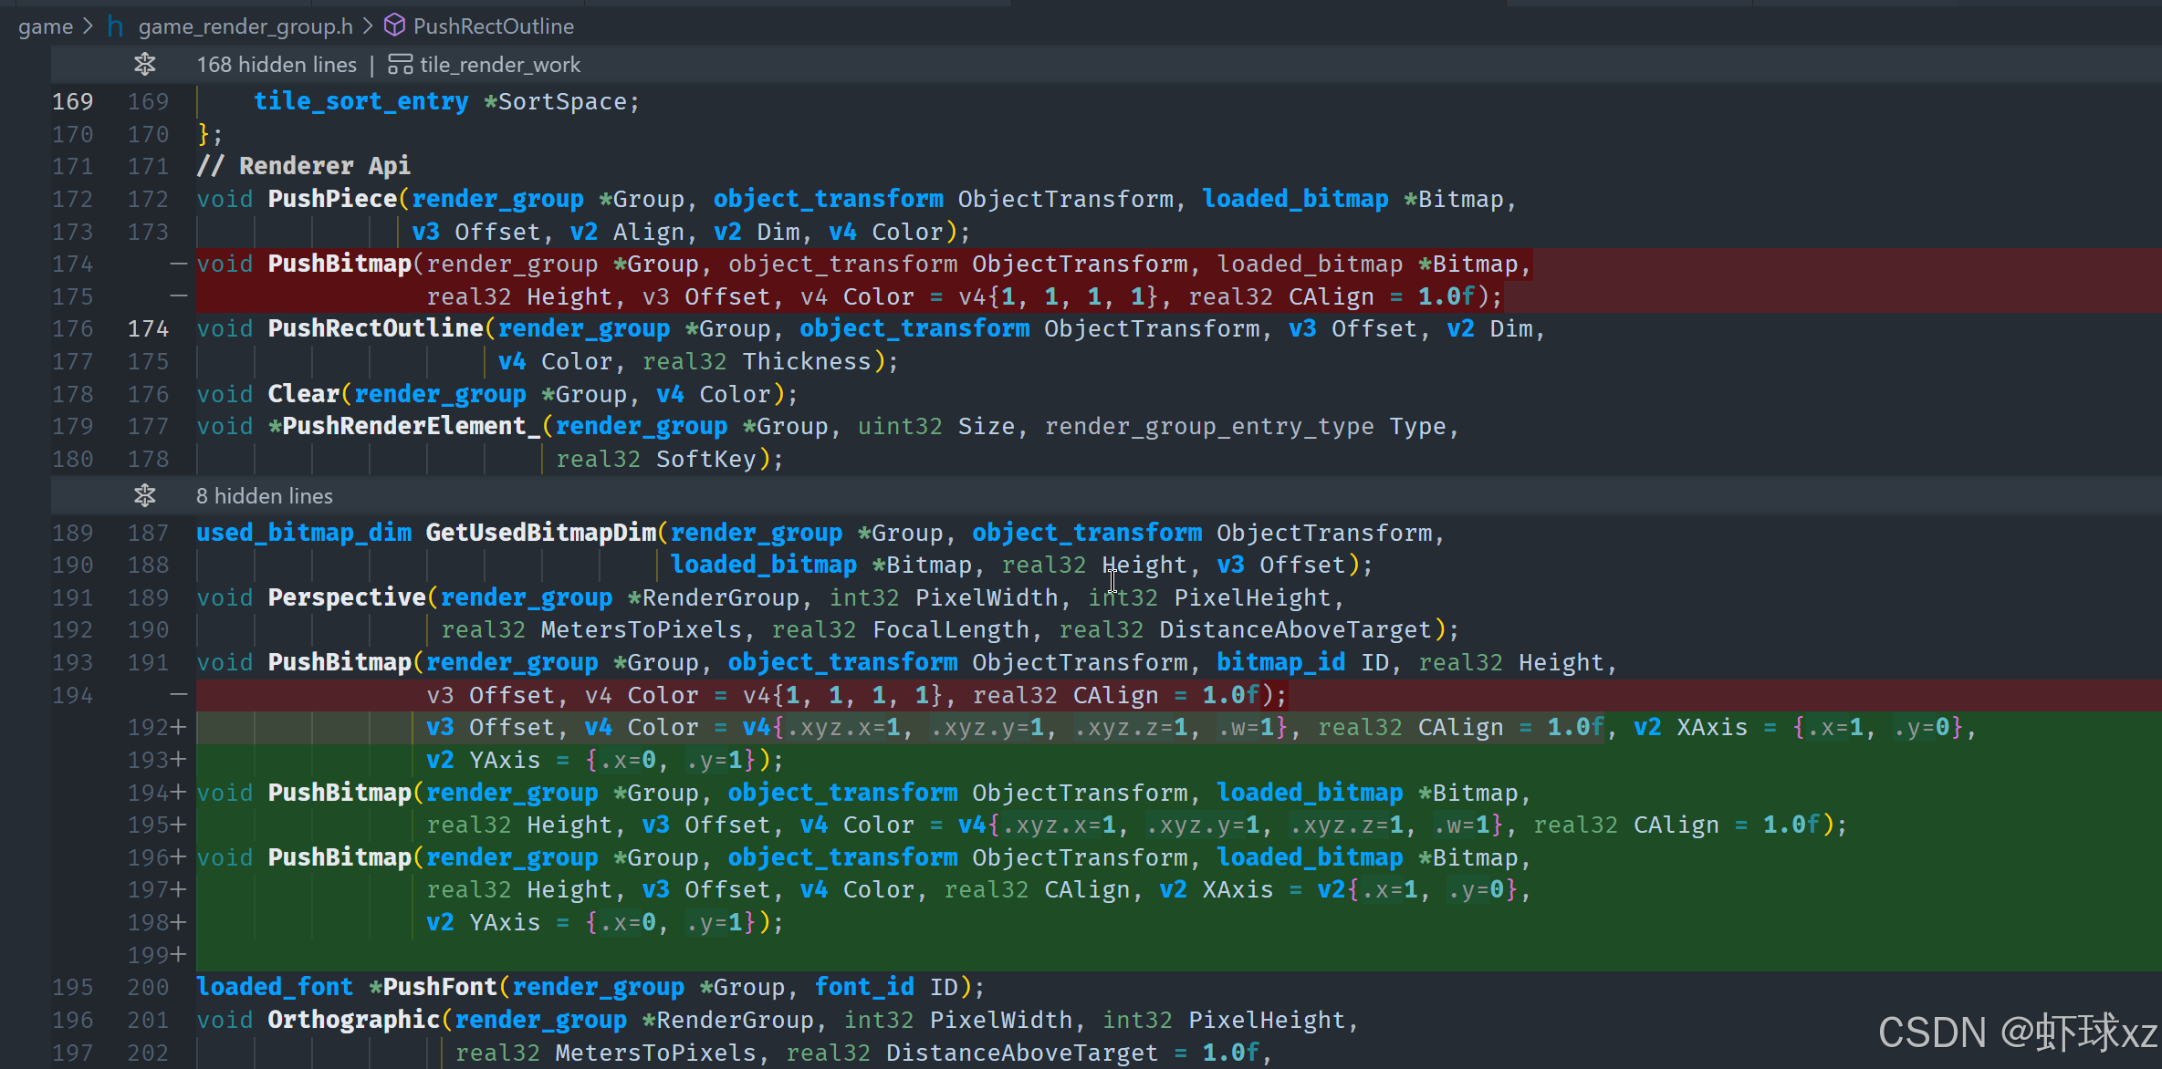Expand the '8 hidden lines' region

click(x=265, y=496)
